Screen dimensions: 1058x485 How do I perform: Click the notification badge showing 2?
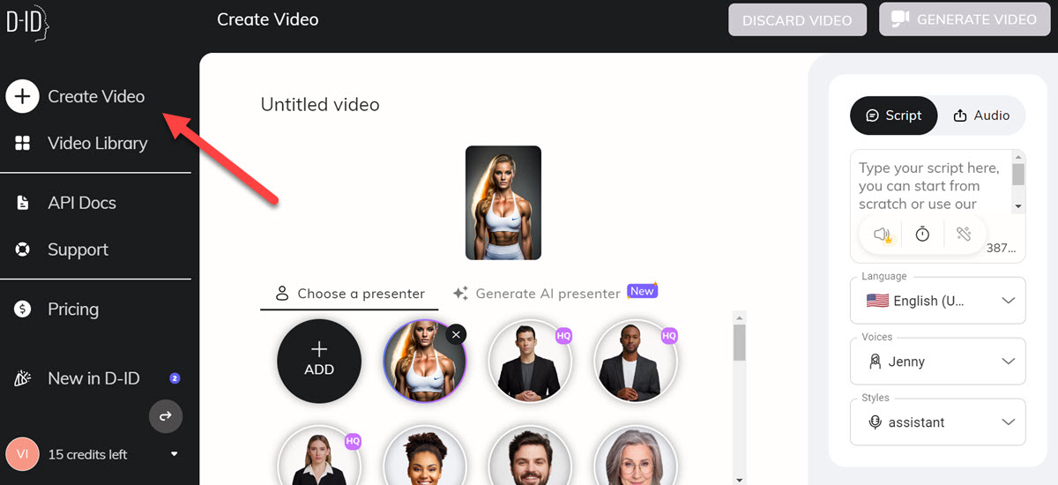pyautogui.click(x=175, y=378)
